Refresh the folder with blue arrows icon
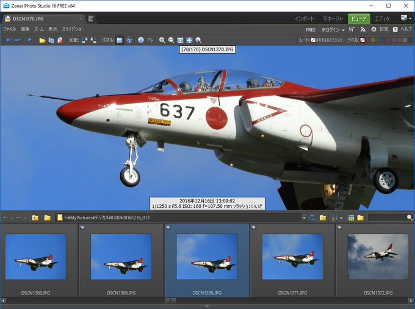 (x=312, y=218)
